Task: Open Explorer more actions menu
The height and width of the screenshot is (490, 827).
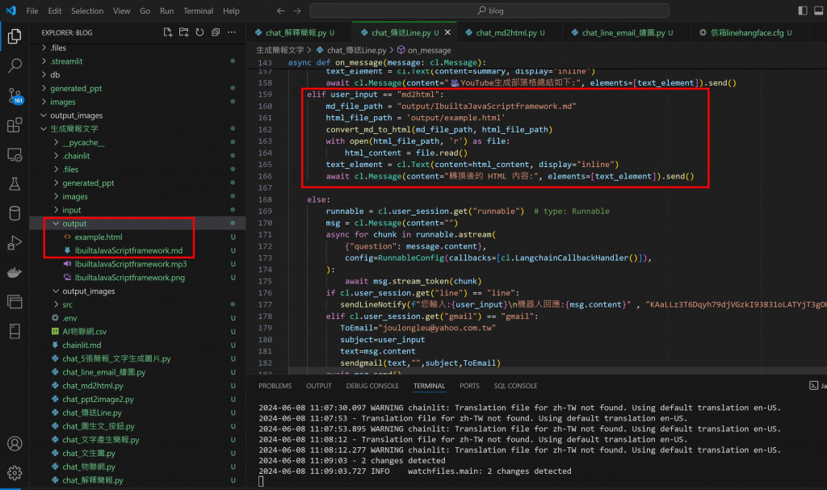Action: click(x=232, y=32)
